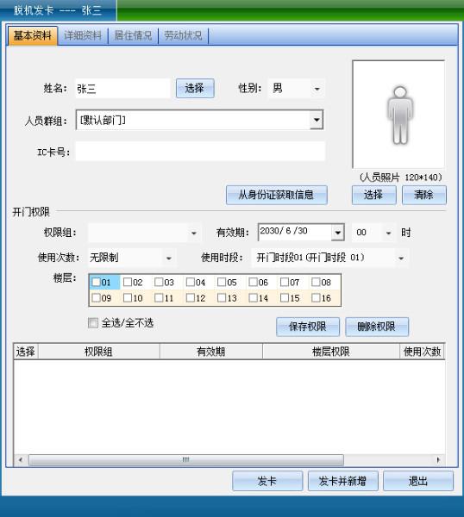Expand the 人员群组 dropdown arrow
The height and width of the screenshot is (517, 464).
tap(317, 120)
